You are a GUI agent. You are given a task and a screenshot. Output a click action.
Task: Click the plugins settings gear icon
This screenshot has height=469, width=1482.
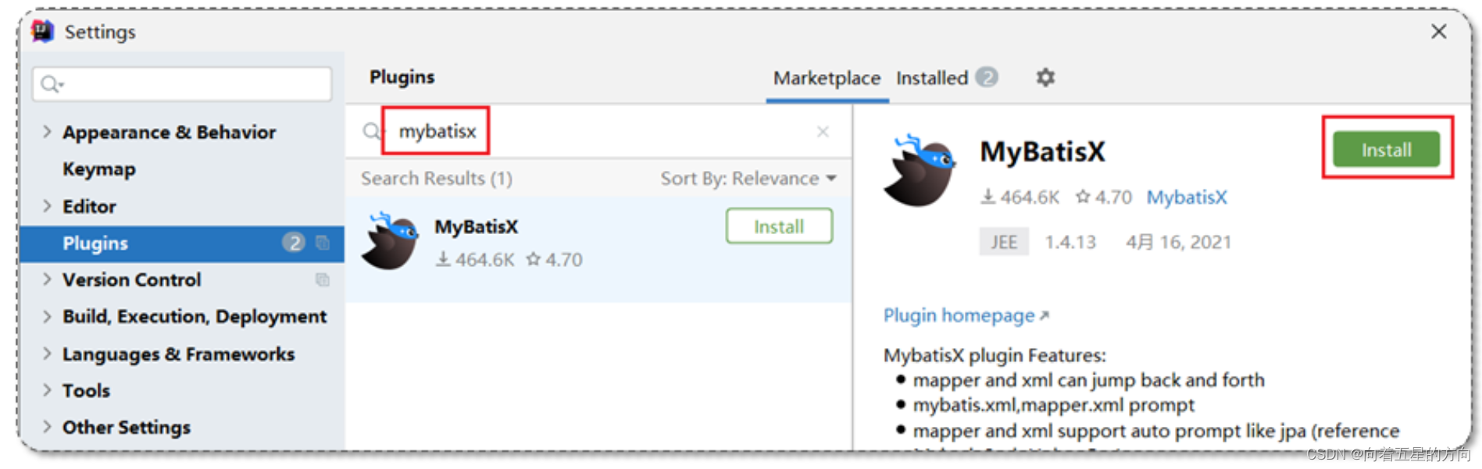(x=1045, y=77)
